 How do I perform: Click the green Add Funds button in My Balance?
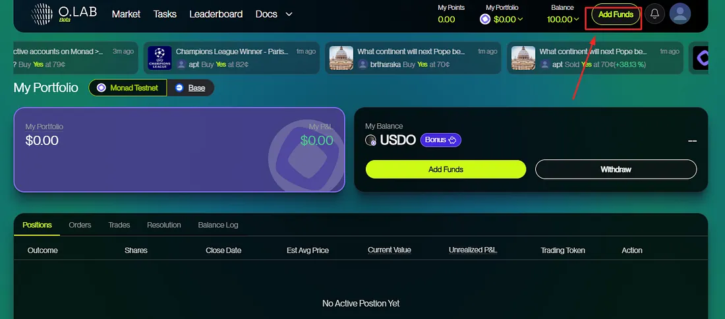pos(446,169)
